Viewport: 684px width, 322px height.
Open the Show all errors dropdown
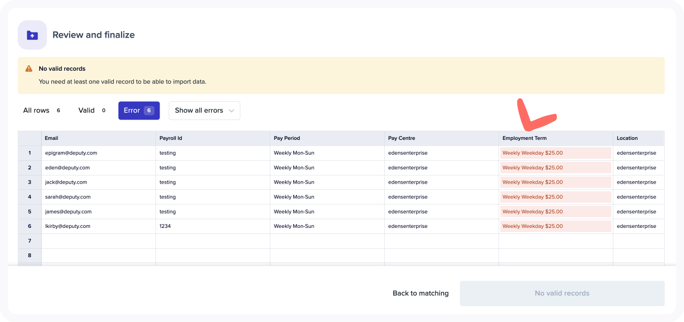coord(204,110)
